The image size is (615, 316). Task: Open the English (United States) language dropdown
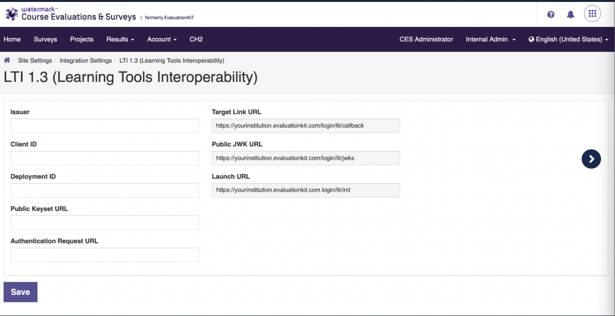click(x=569, y=39)
